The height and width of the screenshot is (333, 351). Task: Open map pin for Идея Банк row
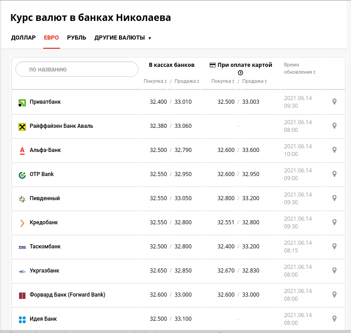[334, 318]
